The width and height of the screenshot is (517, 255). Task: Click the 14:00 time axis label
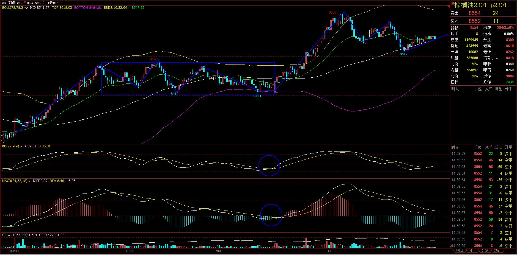pyautogui.click(x=332, y=251)
